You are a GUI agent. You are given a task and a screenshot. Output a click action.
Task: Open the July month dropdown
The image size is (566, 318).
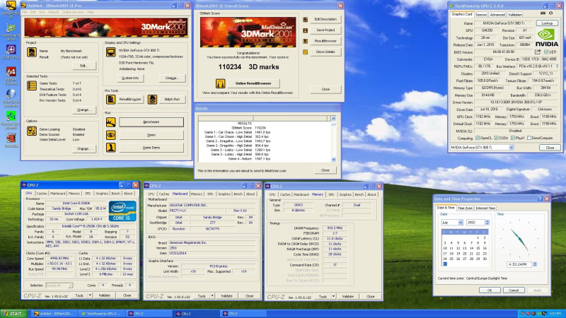click(461, 223)
